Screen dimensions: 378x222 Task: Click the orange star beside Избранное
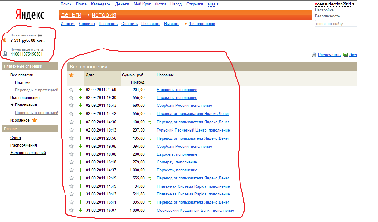click(x=34, y=120)
